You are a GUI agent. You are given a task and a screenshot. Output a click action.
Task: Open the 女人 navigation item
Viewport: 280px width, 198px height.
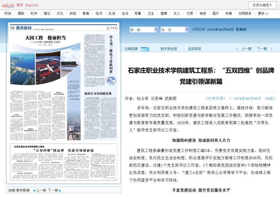[177, 13]
